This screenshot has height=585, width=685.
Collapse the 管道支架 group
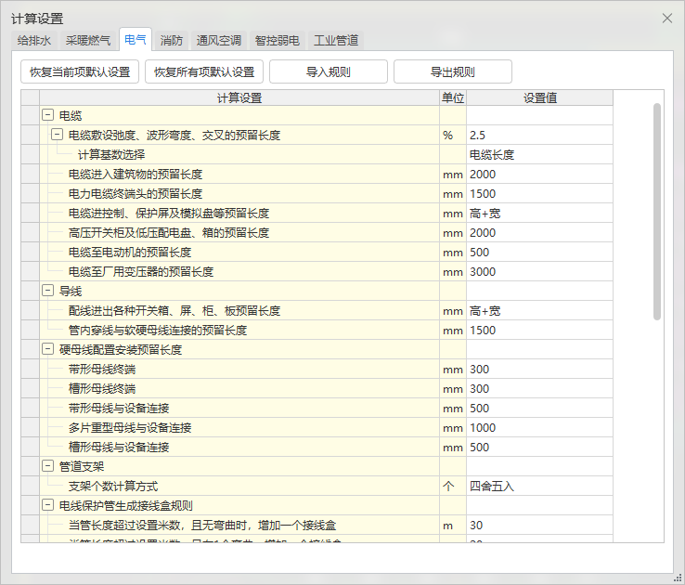(47, 466)
